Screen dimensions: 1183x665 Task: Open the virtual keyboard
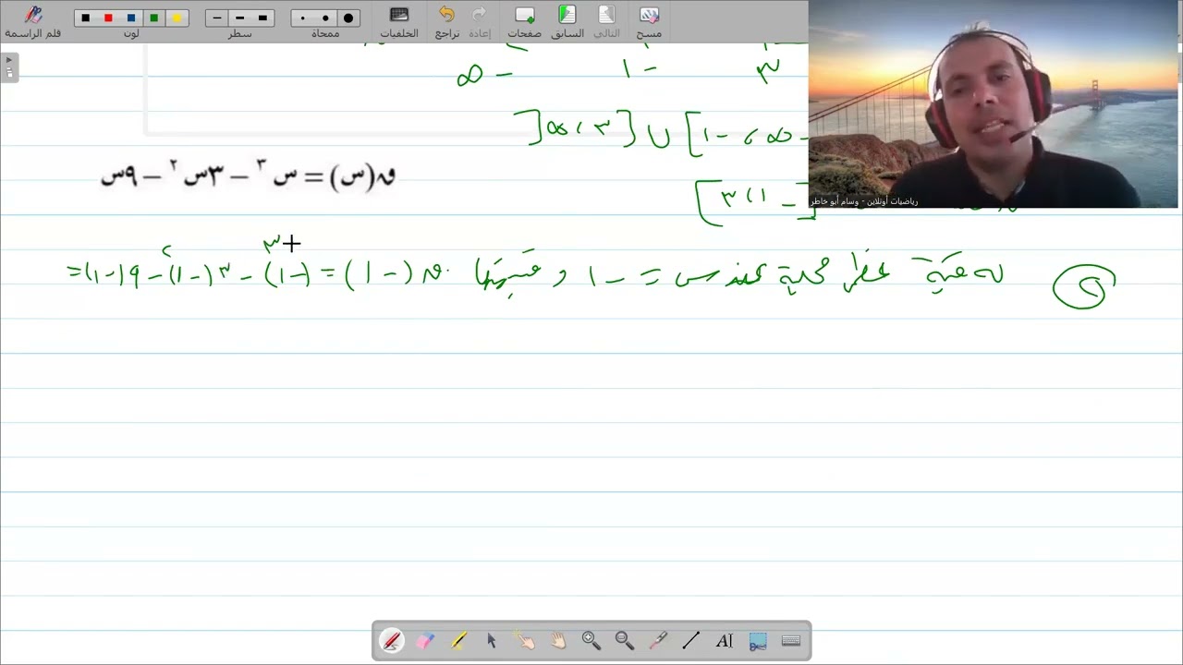(x=791, y=640)
